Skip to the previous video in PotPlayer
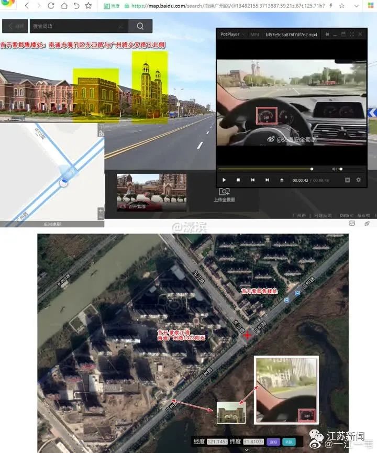The image size is (377, 453). (252, 180)
